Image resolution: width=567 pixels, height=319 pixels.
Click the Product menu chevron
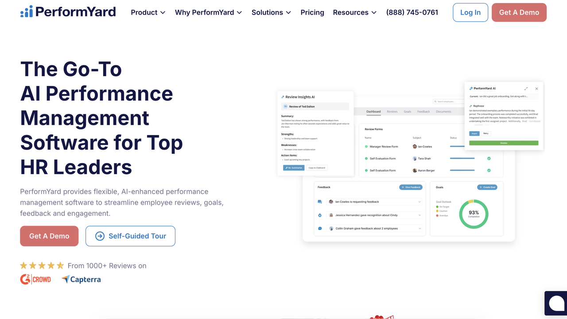pos(163,13)
